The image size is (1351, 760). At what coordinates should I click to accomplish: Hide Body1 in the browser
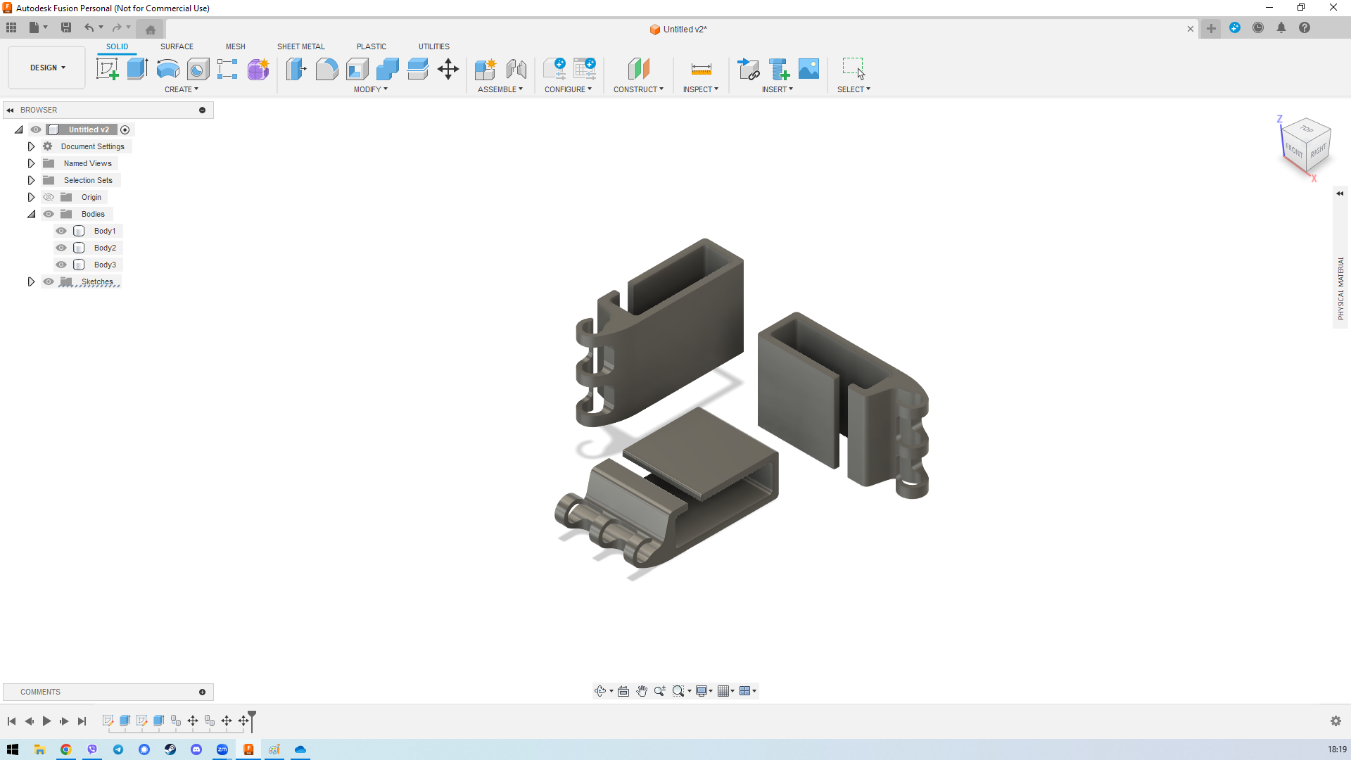pyautogui.click(x=61, y=231)
